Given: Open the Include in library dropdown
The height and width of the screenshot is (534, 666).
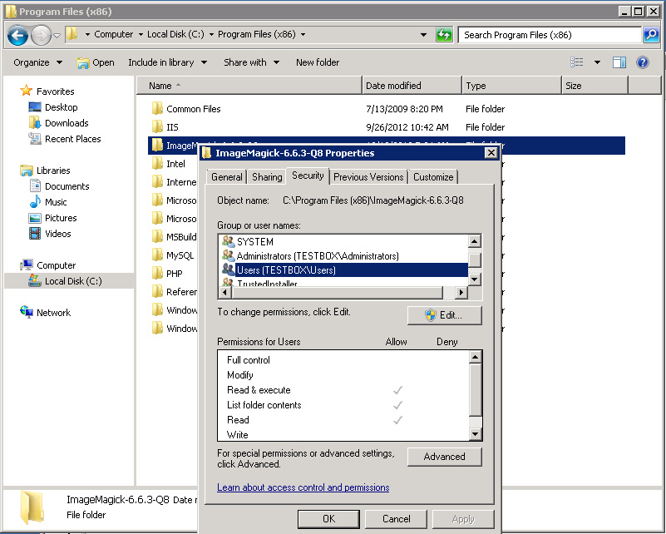Looking at the screenshot, I should point(168,62).
